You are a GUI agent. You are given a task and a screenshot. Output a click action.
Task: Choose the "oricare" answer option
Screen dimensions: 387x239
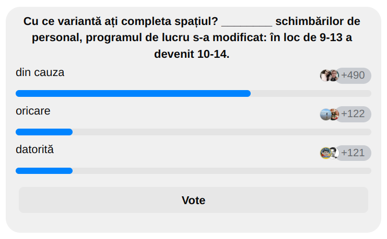(33, 111)
